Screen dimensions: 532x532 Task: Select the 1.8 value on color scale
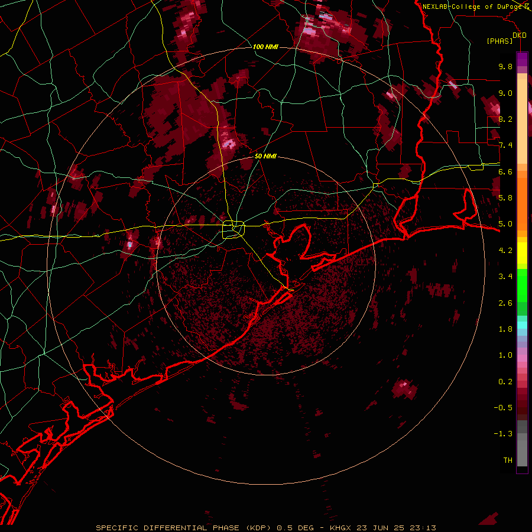[x=505, y=329]
